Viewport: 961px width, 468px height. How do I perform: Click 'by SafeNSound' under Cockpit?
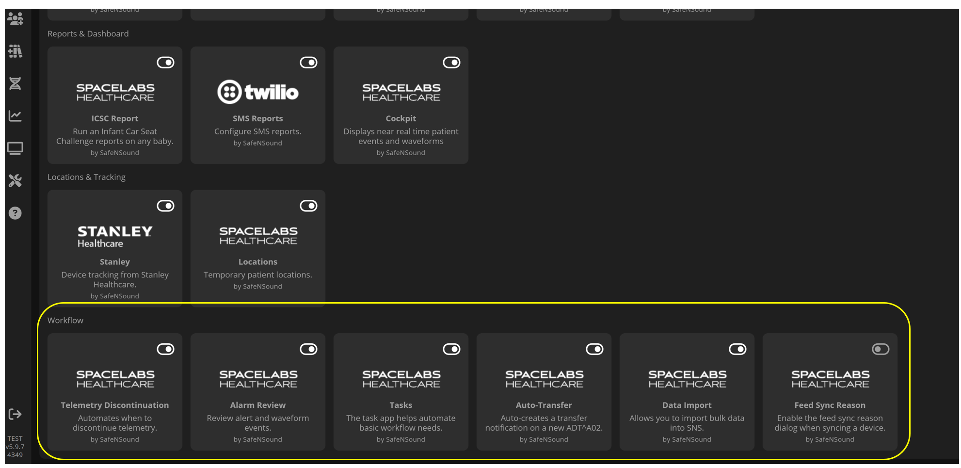(401, 153)
